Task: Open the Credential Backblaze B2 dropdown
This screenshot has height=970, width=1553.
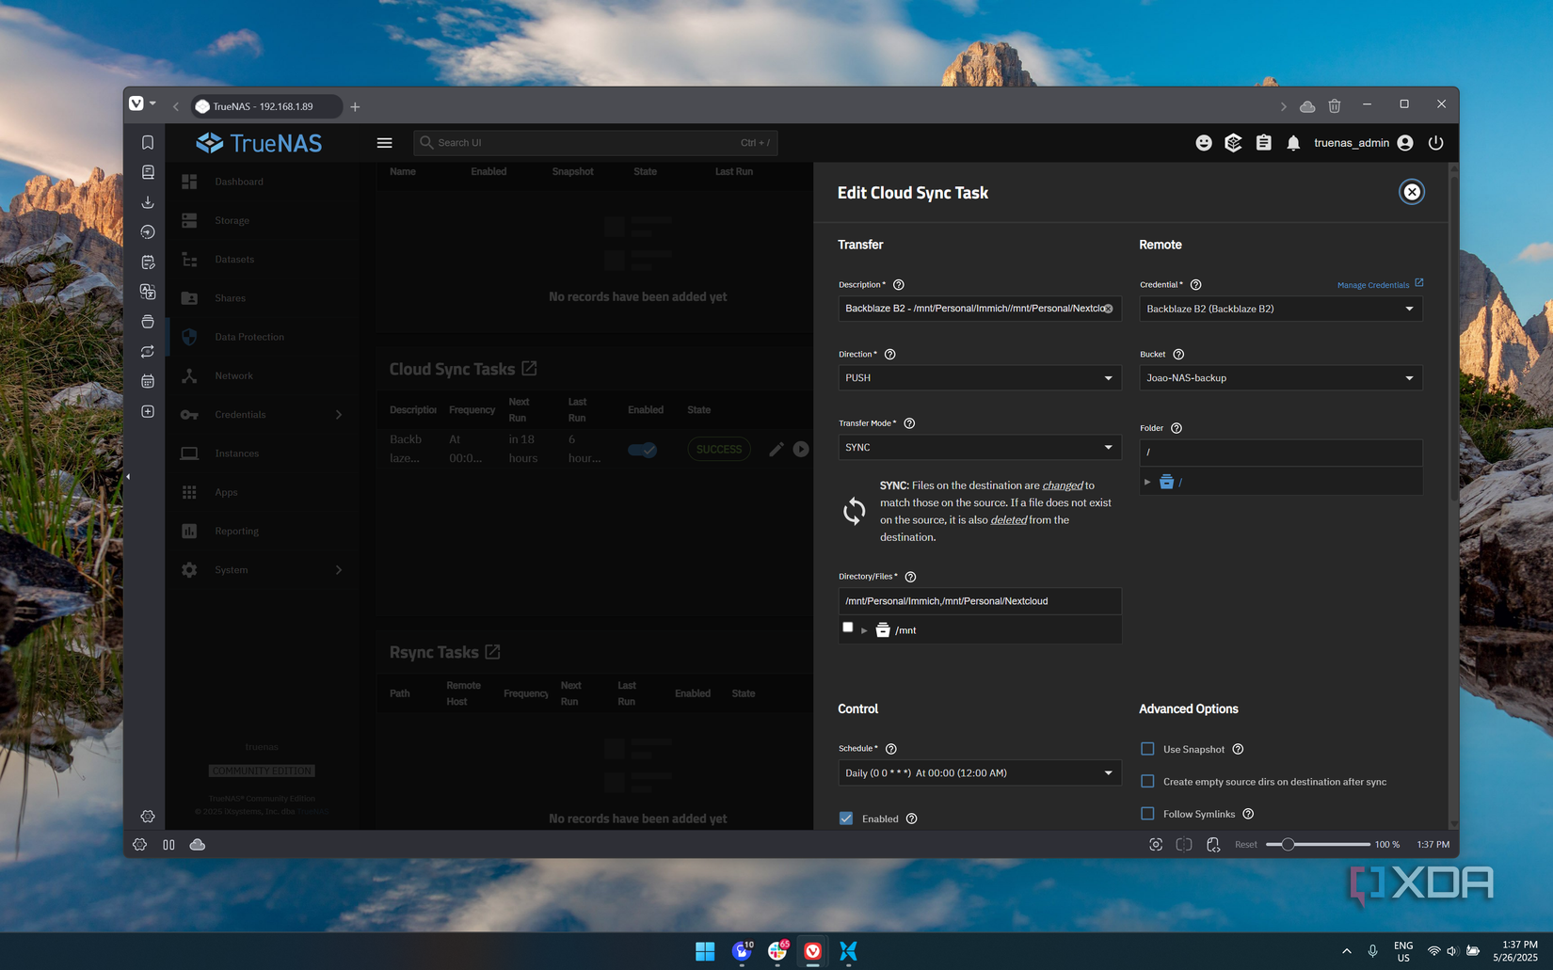Action: coord(1280,309)
